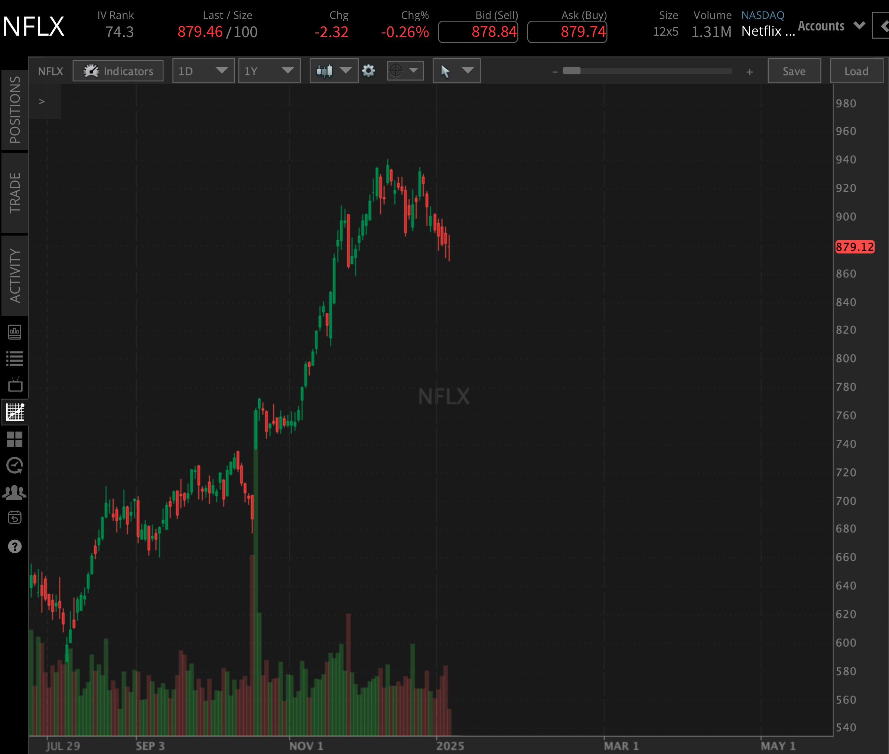Image resolution: width=889 pixels, height=754 pixels.
Task: Open chart settings via the gear icon
Action: pos(368,71)
